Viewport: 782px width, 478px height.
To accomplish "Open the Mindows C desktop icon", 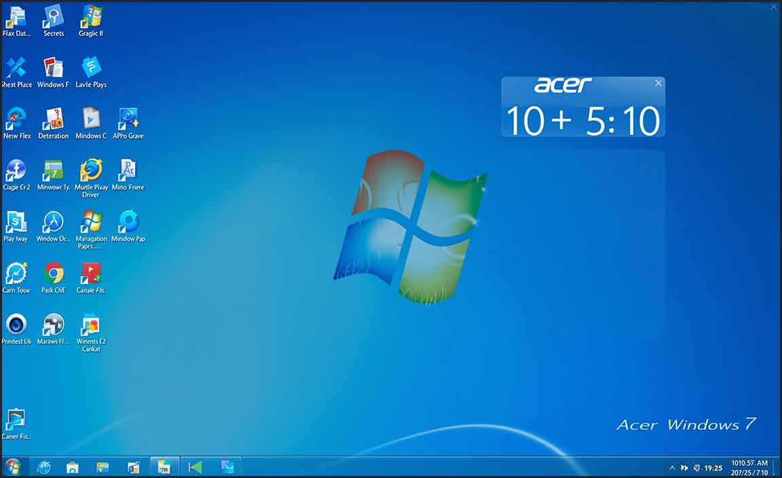I will pyautogui.click(x=91, y=124).
